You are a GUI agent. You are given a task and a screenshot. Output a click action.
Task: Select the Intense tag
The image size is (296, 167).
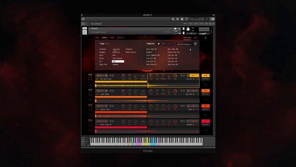point(103,49)
